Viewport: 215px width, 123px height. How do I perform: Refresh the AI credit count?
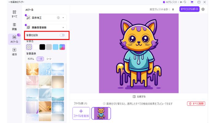[185, 2]
